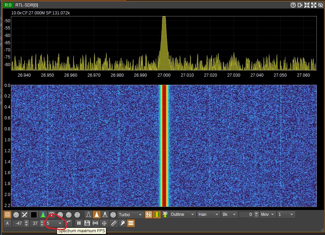325x235 pixels.
Task: Click the 27.000 frequency axis label
Action: pos(164,75)
